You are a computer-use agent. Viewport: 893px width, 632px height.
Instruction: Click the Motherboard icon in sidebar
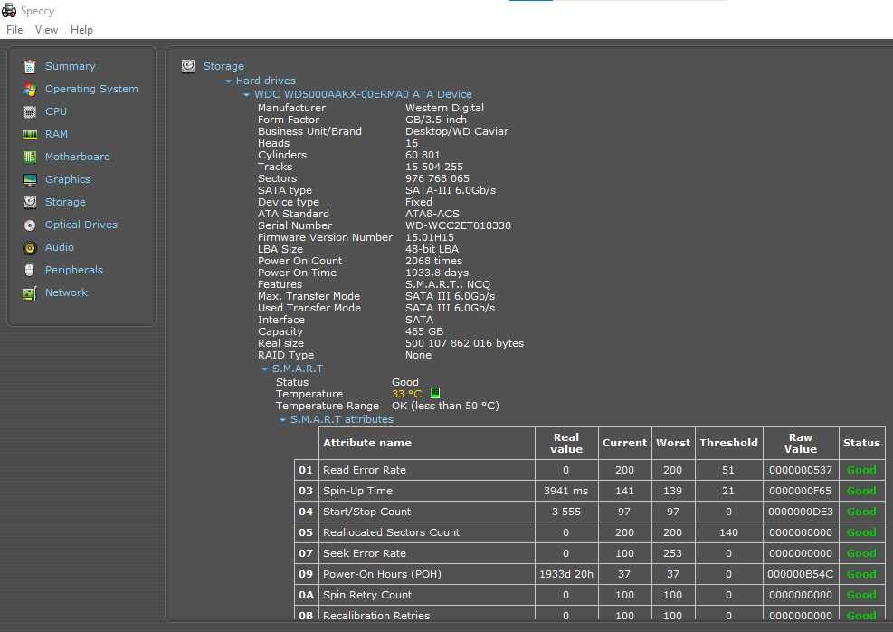tap(30, 158)
